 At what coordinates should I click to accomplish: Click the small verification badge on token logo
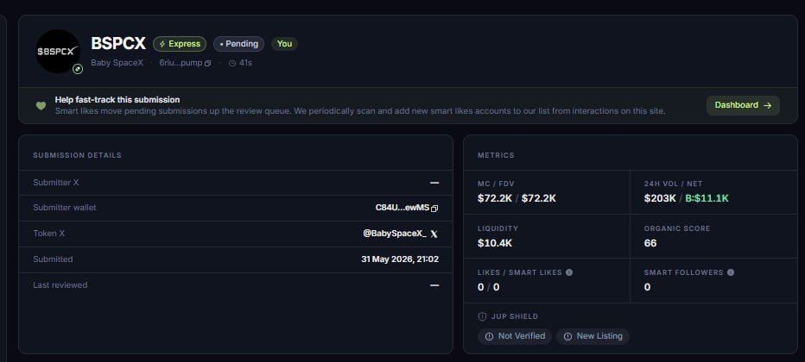click(x=78, y=69)
